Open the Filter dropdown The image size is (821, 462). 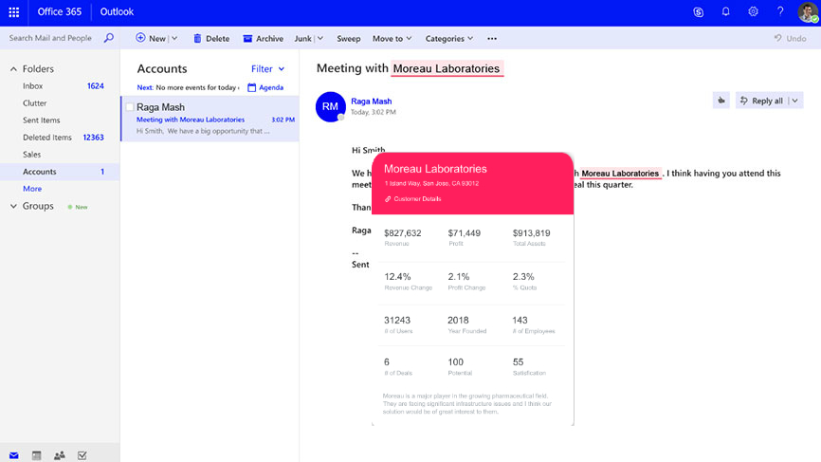point(267,68)
